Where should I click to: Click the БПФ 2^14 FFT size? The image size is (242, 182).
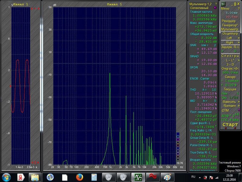click(230, 116)
